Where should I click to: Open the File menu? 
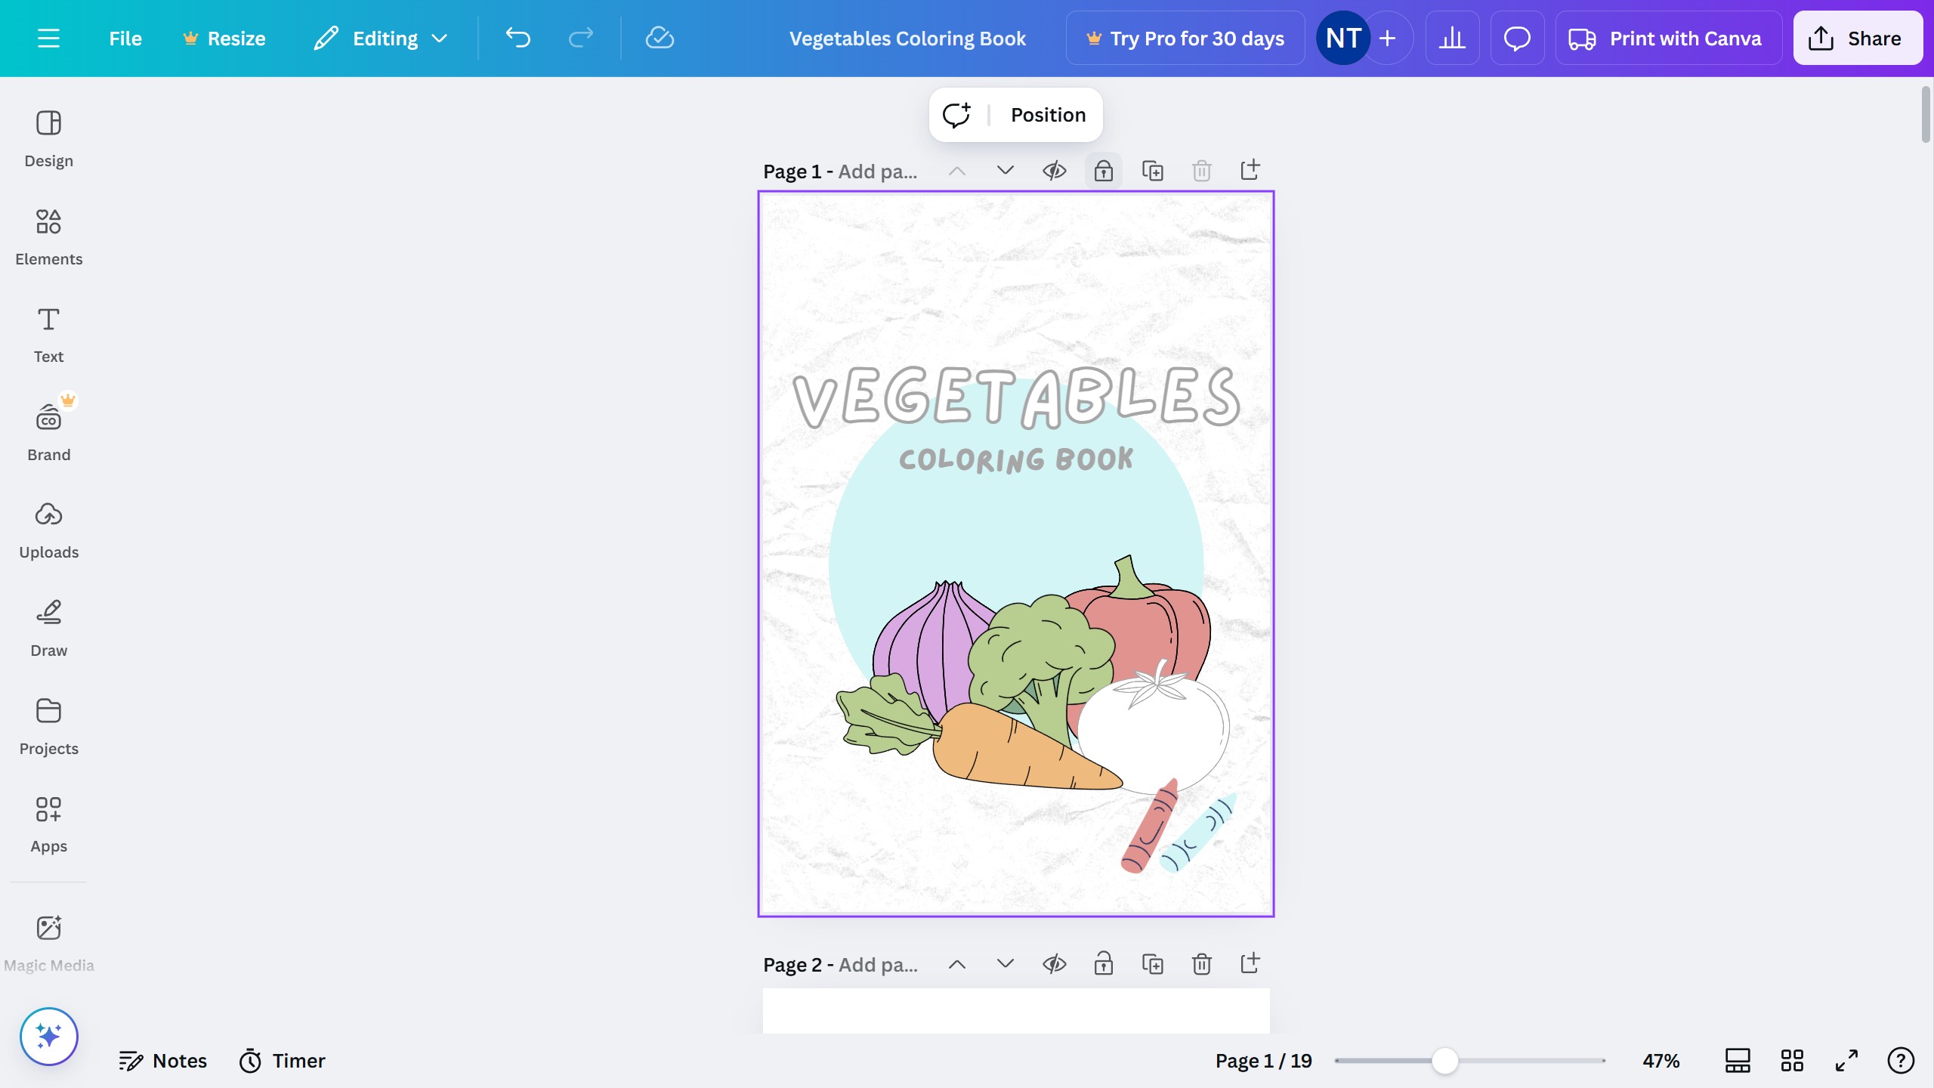click(x=125, y=38)
